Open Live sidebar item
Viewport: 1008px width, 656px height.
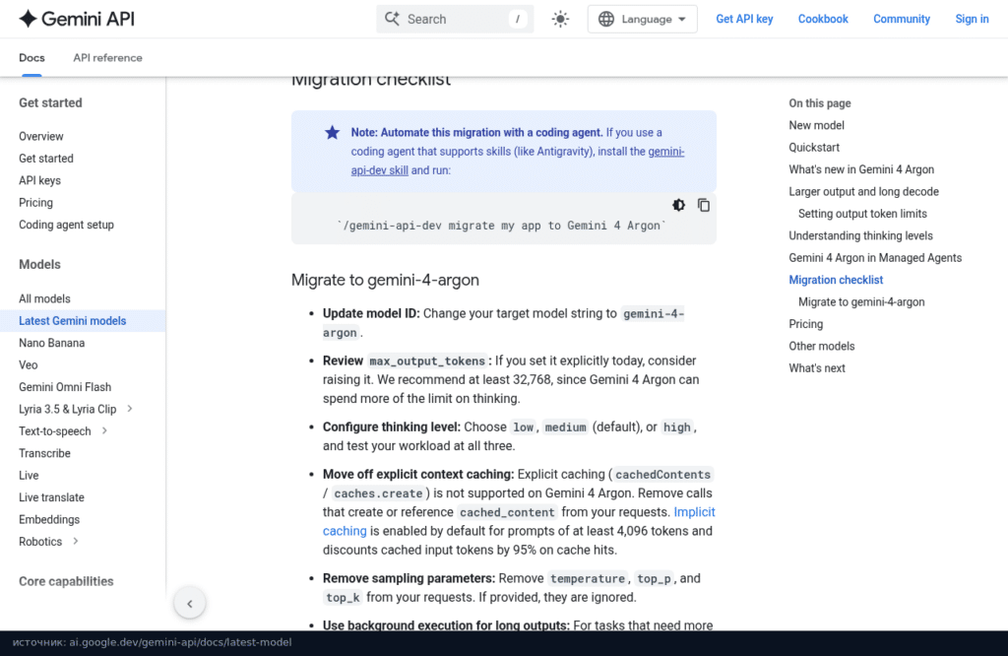[29, 476]
